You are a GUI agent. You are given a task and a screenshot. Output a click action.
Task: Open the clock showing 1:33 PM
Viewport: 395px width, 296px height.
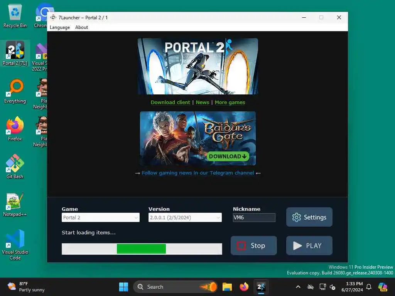352,287
